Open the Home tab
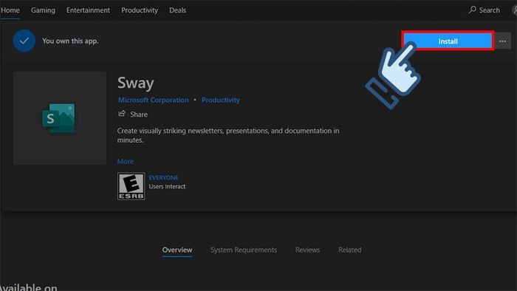This screenshot has width=517, height=291. tap(10, 10)
